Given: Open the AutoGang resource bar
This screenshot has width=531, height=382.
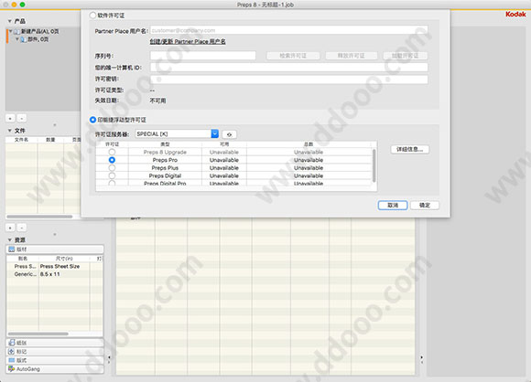Looking at the screenshot, I should click(x=55, y=369).
